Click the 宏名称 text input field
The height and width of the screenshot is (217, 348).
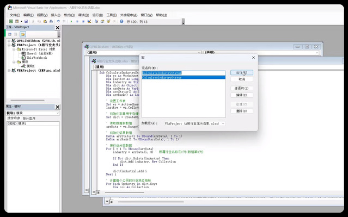point(184,73)
